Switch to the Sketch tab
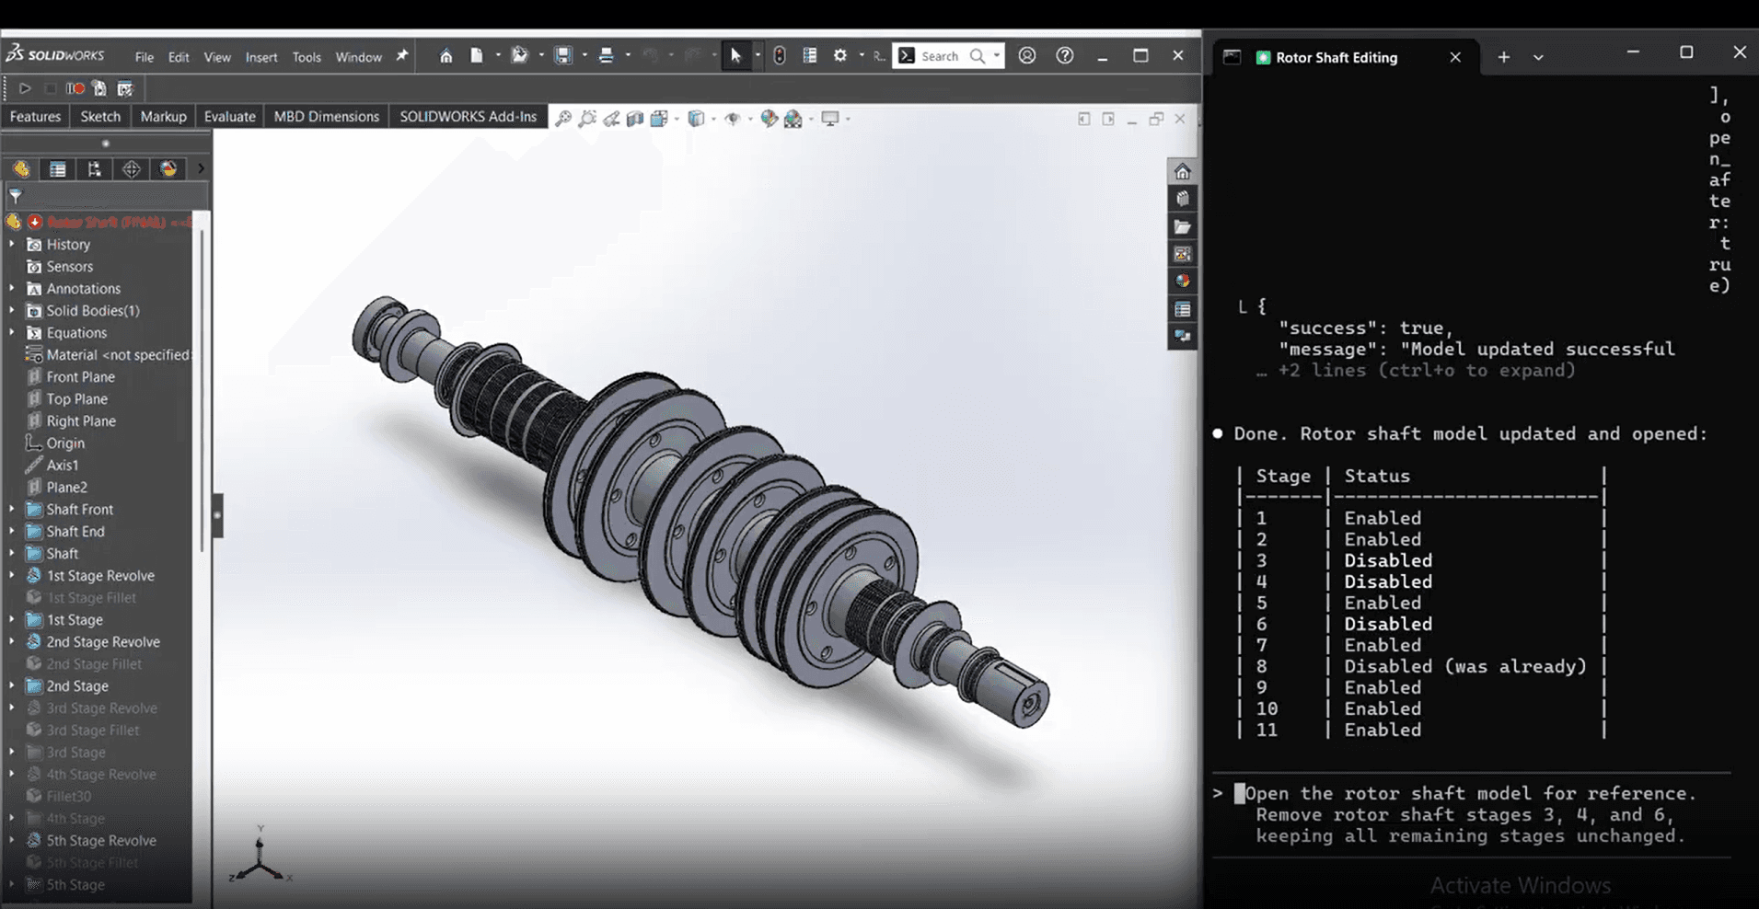Image resolution: width=1759 pixels, height=909 pixels. [100, 117]
